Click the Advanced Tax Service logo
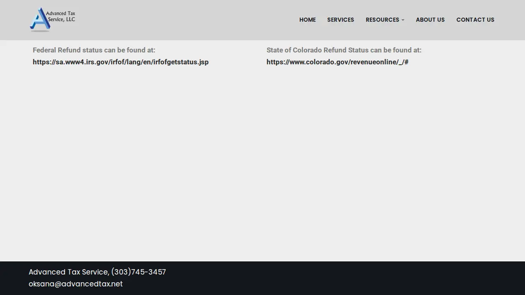This screenshot has width=525, height=295. (x=52, y=20)
